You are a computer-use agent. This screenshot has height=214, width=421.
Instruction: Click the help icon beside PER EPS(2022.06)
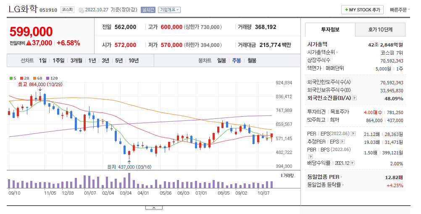point(353,133)
